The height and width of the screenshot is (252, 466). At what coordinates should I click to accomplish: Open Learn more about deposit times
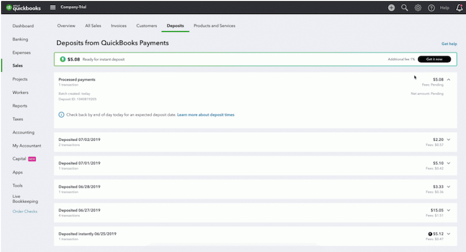pyautogui.click(x=206, y=114)
